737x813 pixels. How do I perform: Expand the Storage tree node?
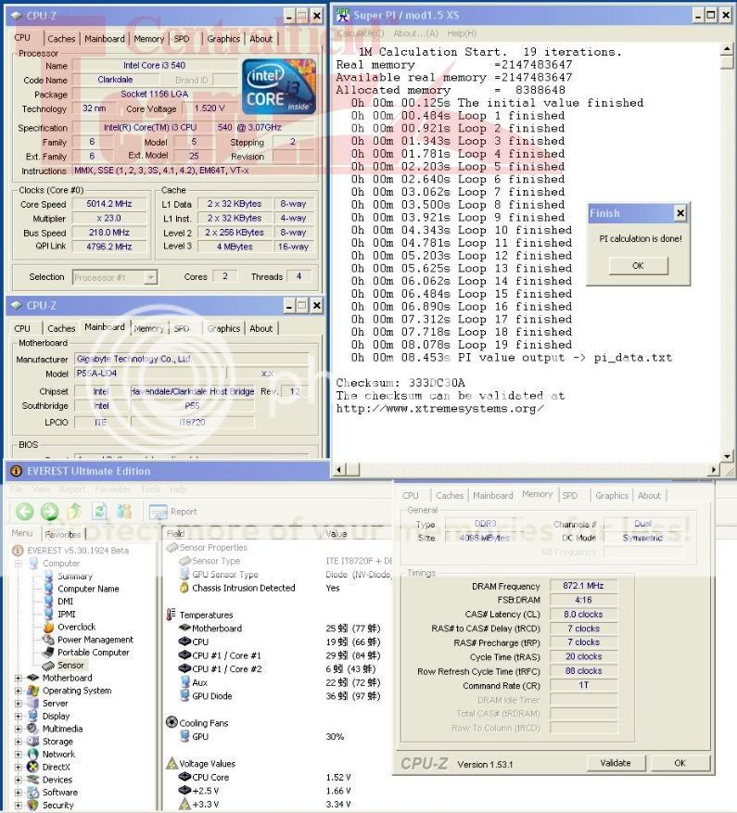(19, 742)
